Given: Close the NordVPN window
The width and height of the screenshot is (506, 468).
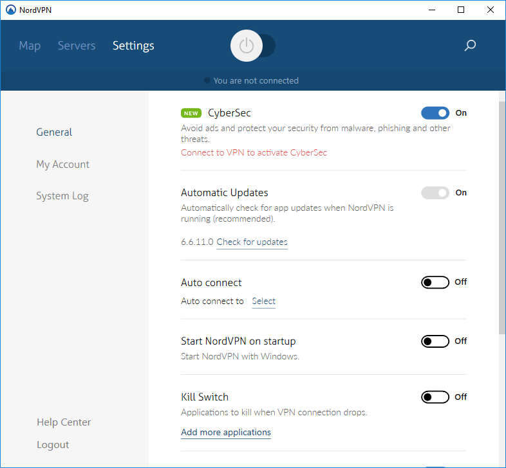Looking at the screenshot, I should (491, 10).
